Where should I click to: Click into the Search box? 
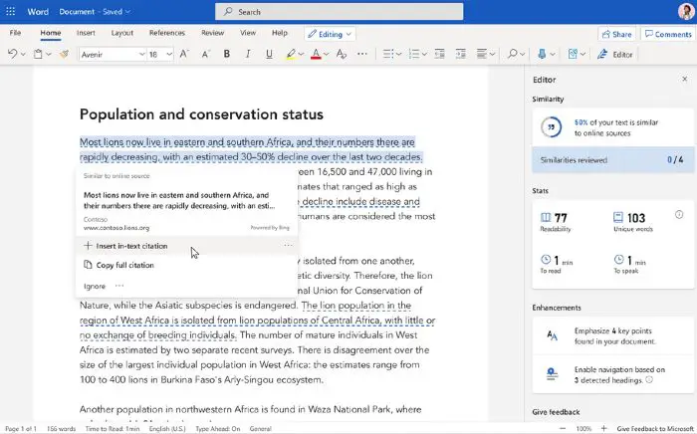click(340, 12)
